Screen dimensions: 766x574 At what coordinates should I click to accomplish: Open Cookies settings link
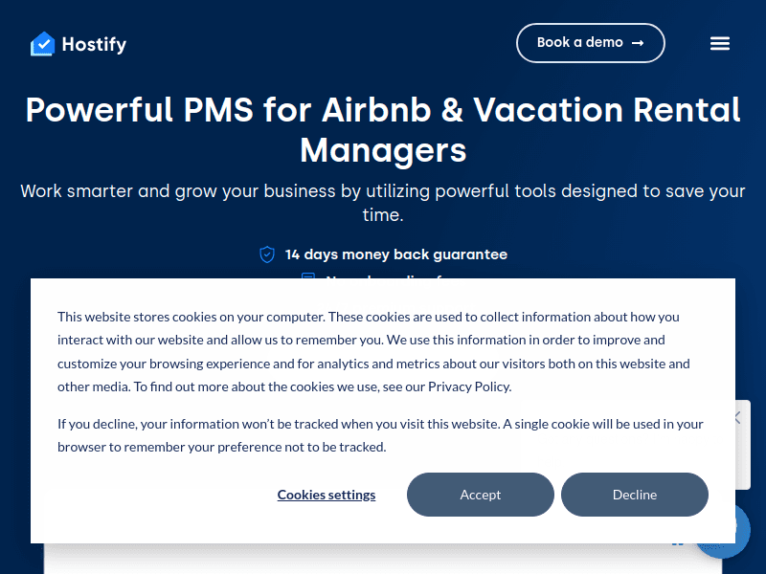(x=327, y=495)
